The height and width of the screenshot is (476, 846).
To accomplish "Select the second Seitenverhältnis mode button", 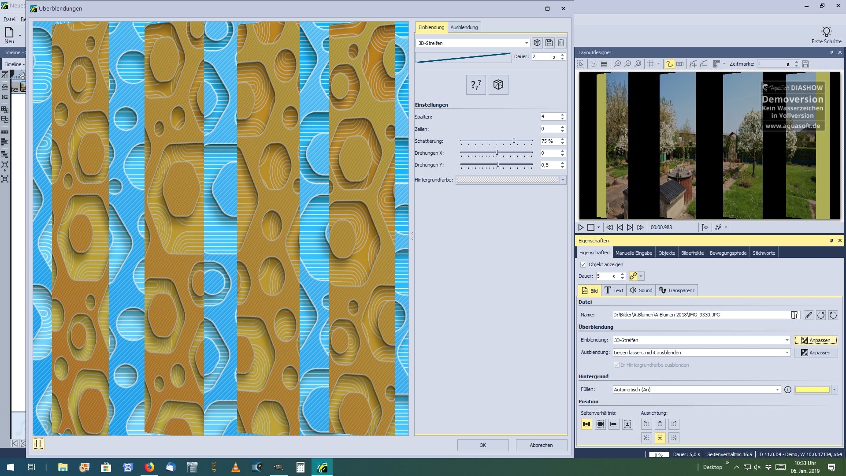I will (x=600, y=424).
